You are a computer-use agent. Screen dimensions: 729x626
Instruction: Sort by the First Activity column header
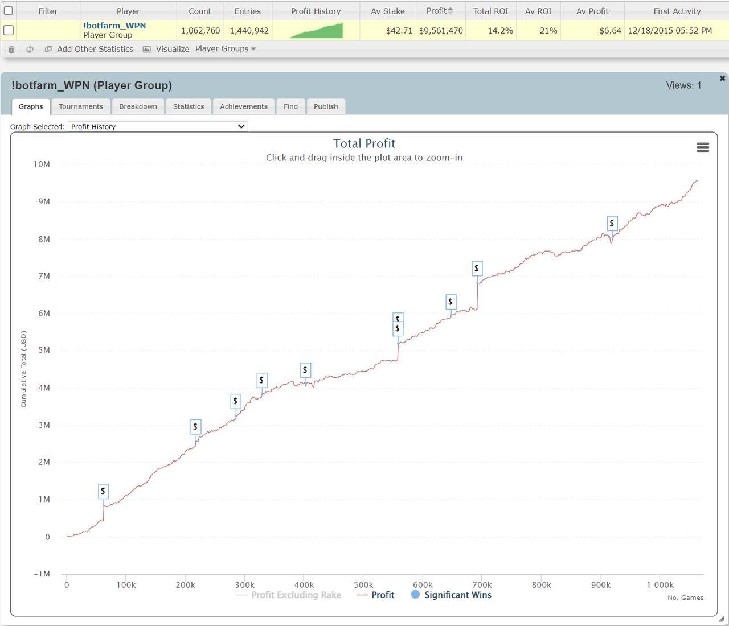677,11
